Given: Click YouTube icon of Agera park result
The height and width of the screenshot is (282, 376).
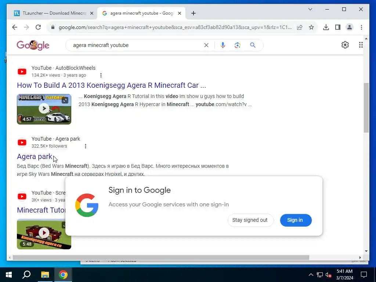Looking at the screenshot, I should pyautogui.click(x=22, y=142).
